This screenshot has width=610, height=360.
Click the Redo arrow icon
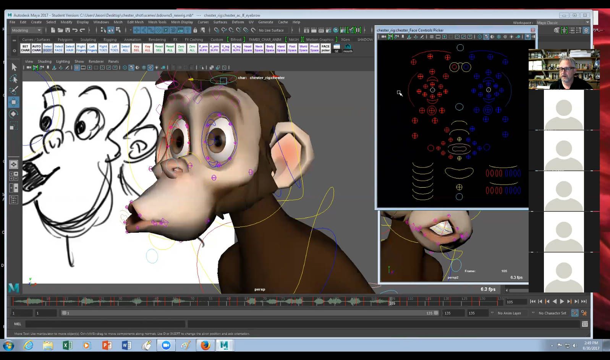click(82, 30)
